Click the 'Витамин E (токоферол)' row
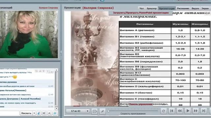 pos(165,99)
